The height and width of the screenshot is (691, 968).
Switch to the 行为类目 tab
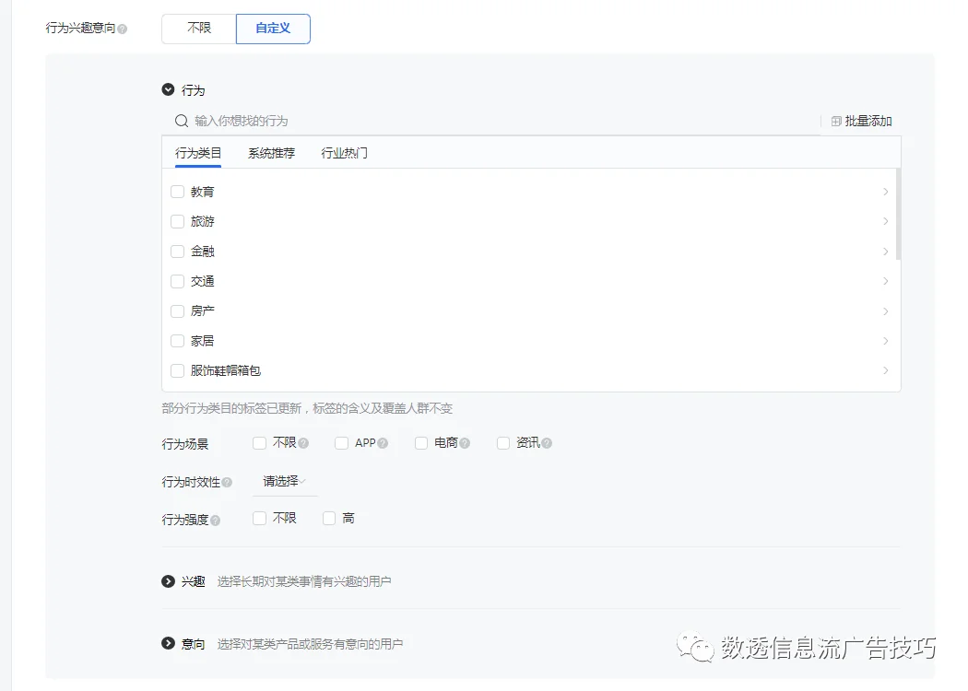[x=198, y=153]
